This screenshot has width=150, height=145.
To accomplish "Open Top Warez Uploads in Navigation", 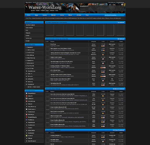I will [x=30, y=25].
